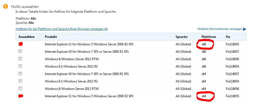Viewport: 254px width, 106px height.
Task: Click the orange step 1 icon
Action: (x=5, y=7)
